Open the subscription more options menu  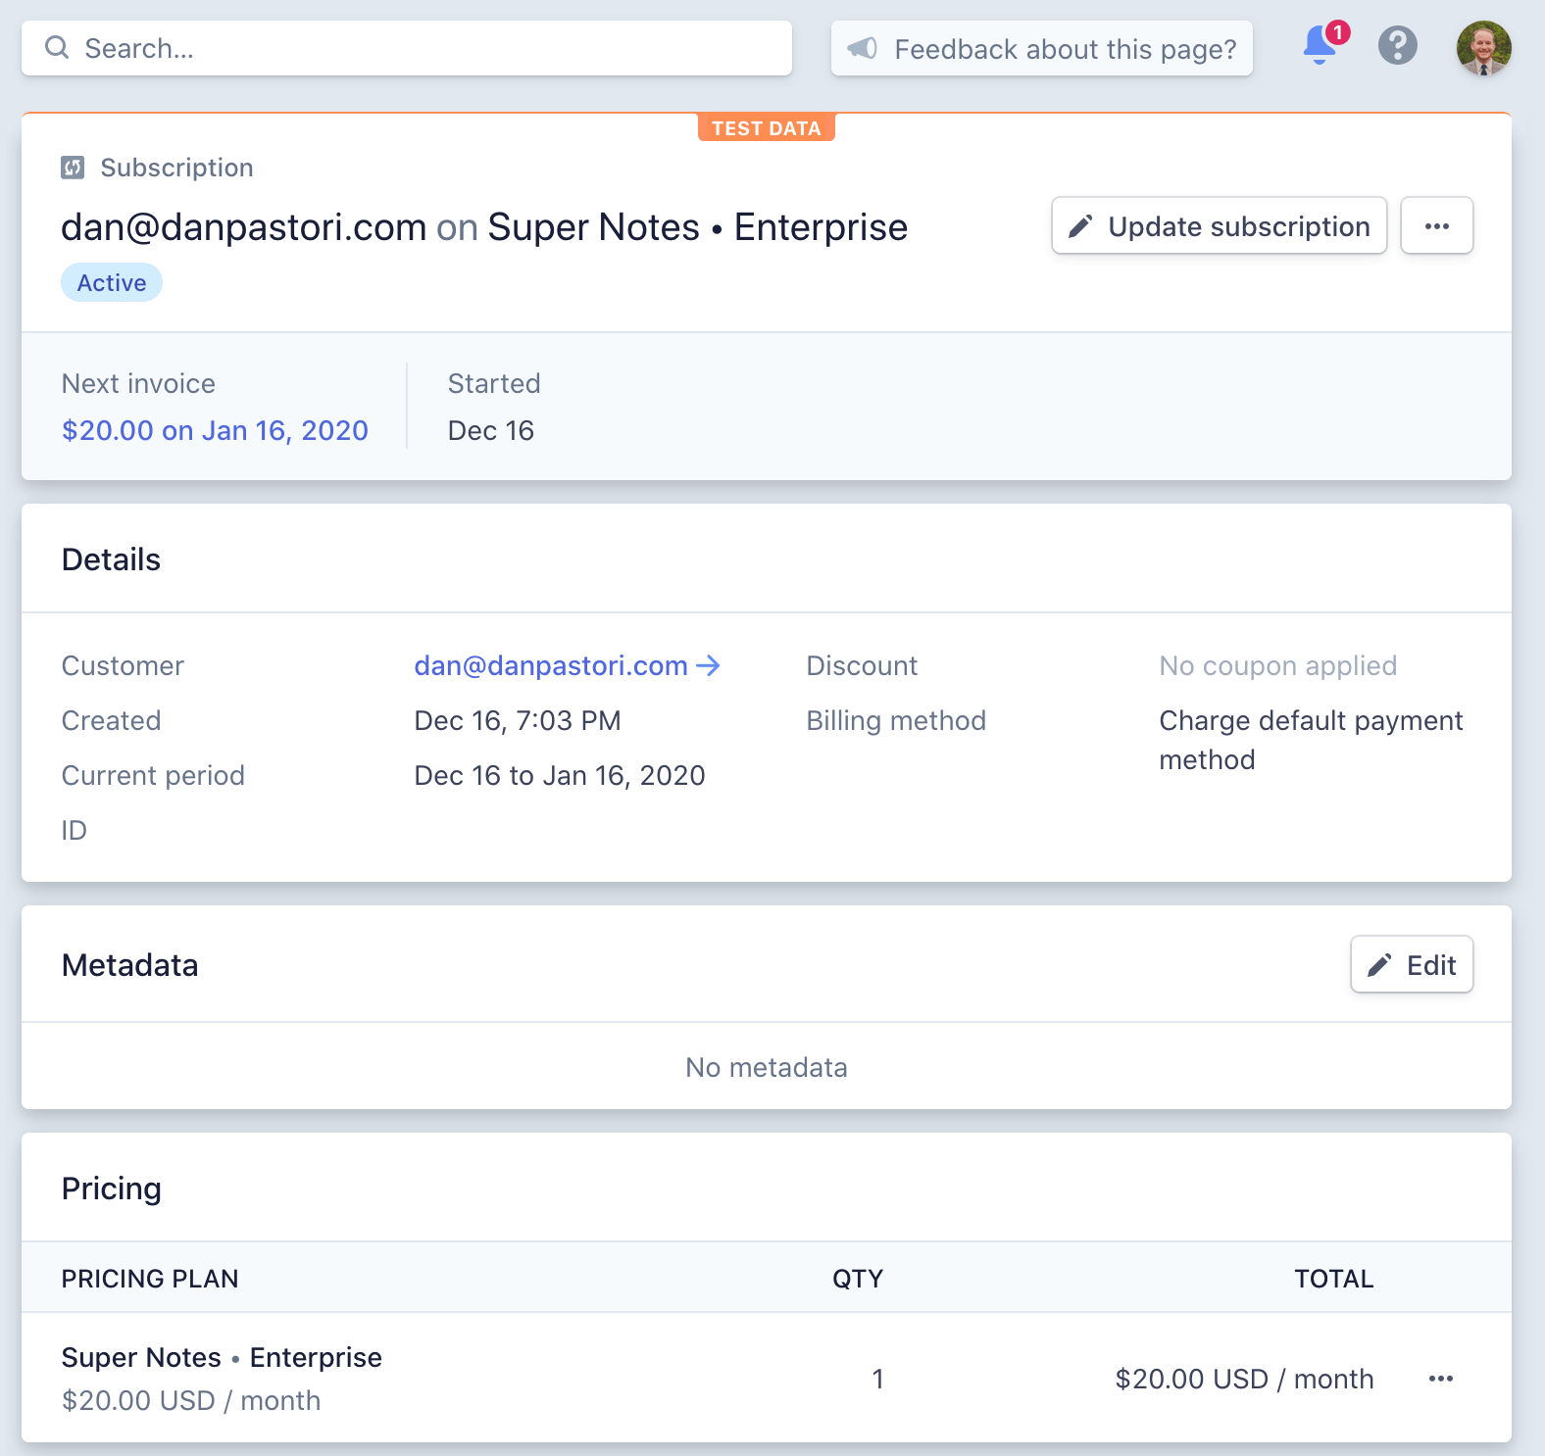click(x=1436, y=225)
